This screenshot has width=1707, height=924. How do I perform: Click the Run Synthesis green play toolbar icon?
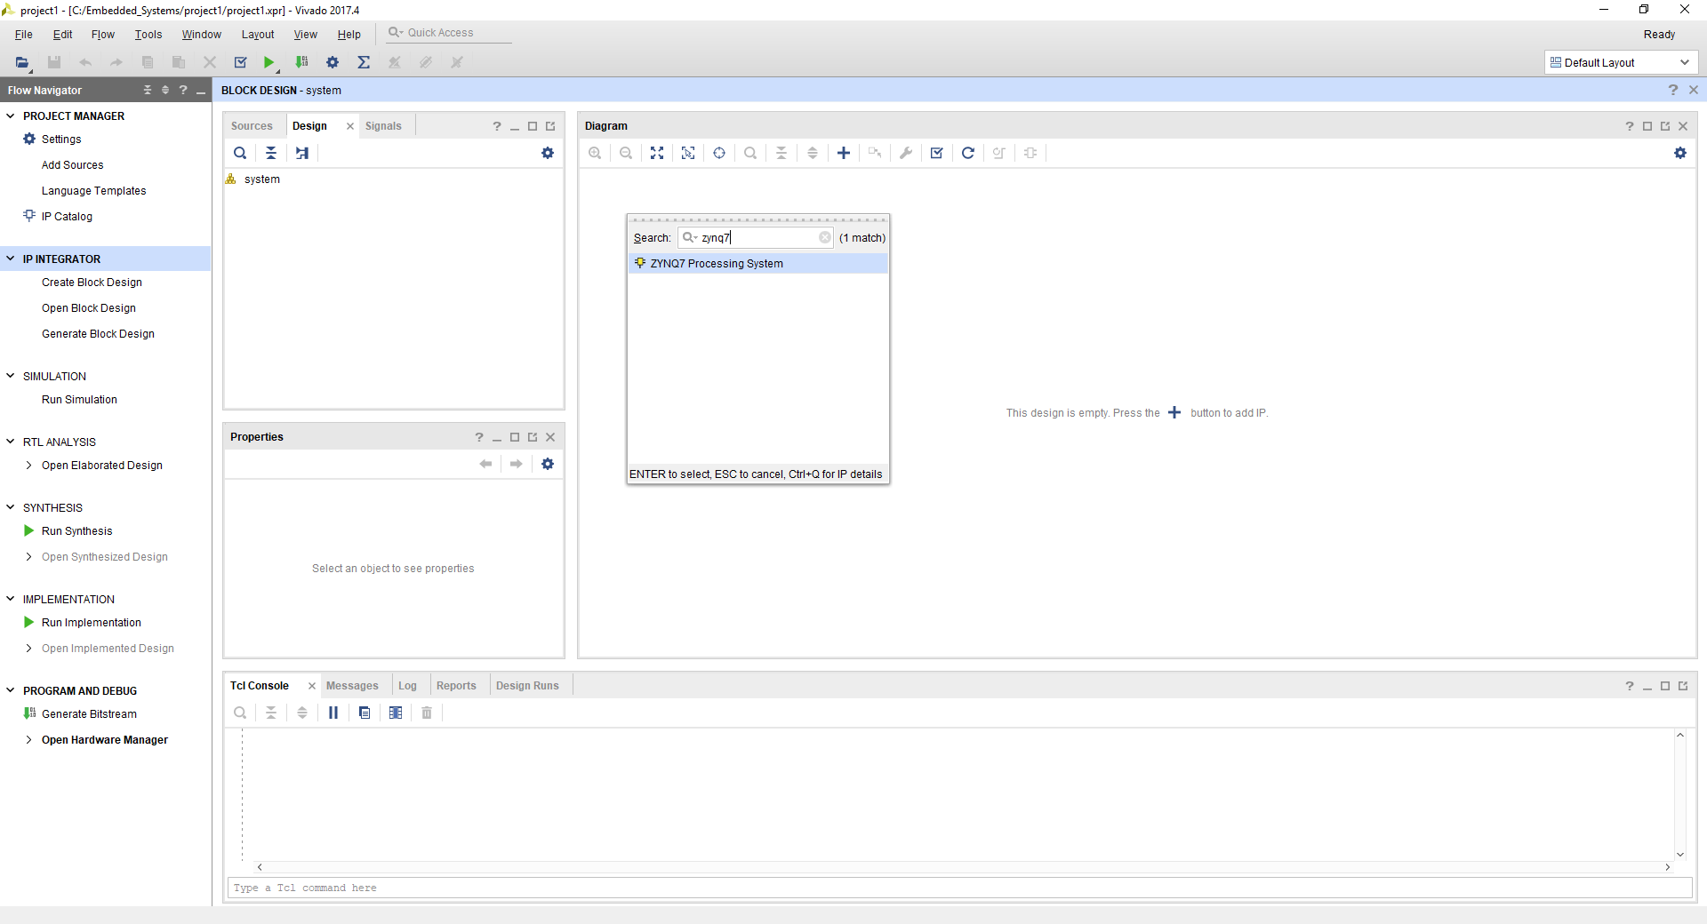[x=268, y=62]
